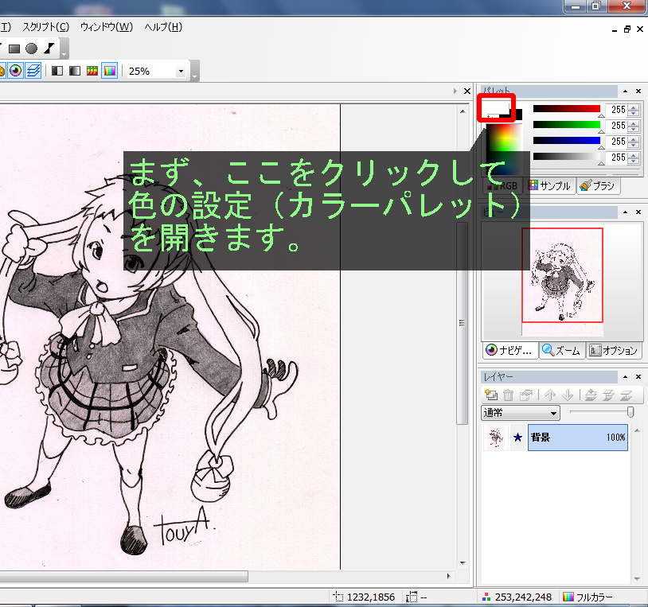648x607 pixels.
Task: Toggle the black-and-white halftone mode button
Action: click(x=57, y=71)
